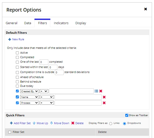
Task: Click the Add Filter Set link
Action: pos(22,123)
